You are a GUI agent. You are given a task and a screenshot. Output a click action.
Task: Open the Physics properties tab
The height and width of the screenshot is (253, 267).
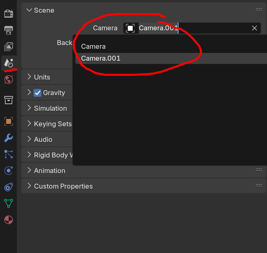point(9,171)
